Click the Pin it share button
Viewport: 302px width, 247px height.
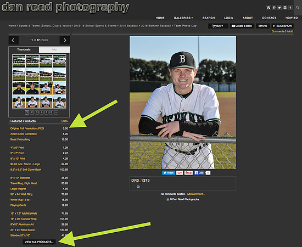pyautogui.click(x=188, y=173)
